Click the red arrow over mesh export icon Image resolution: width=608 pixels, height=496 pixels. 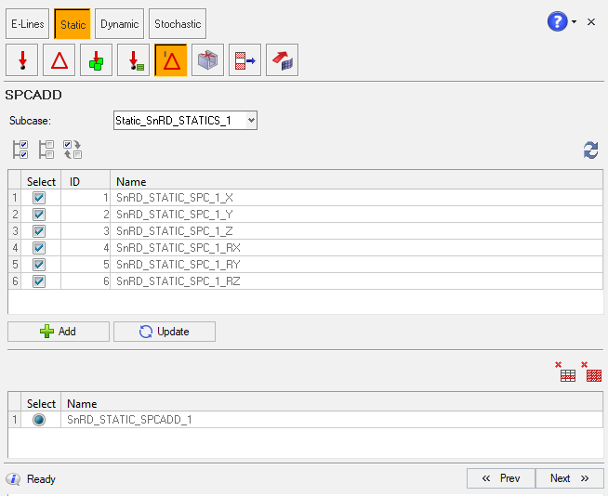click(x=282, y=60)
